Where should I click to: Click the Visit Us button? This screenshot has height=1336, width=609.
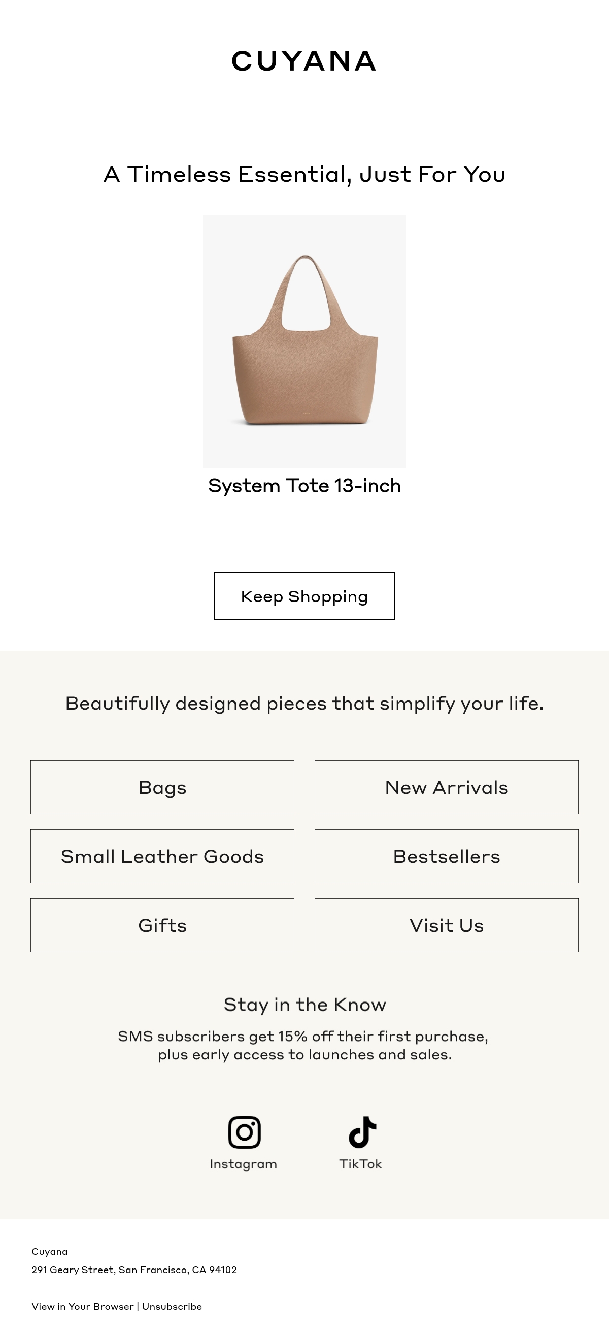coord(447,925)
